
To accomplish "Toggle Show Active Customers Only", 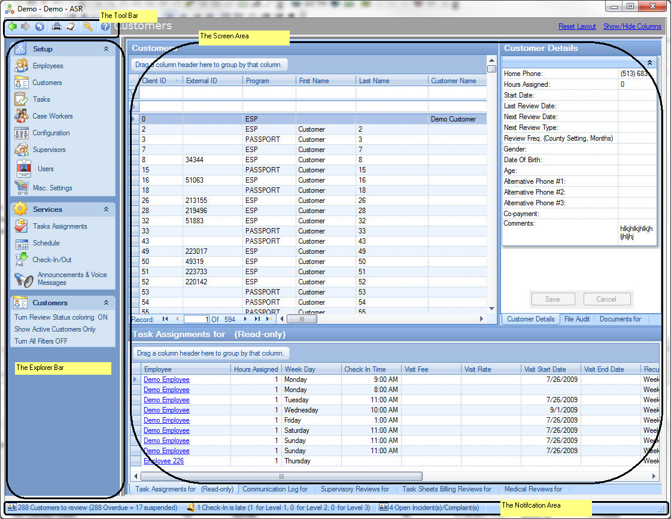I will coord(55,329).
